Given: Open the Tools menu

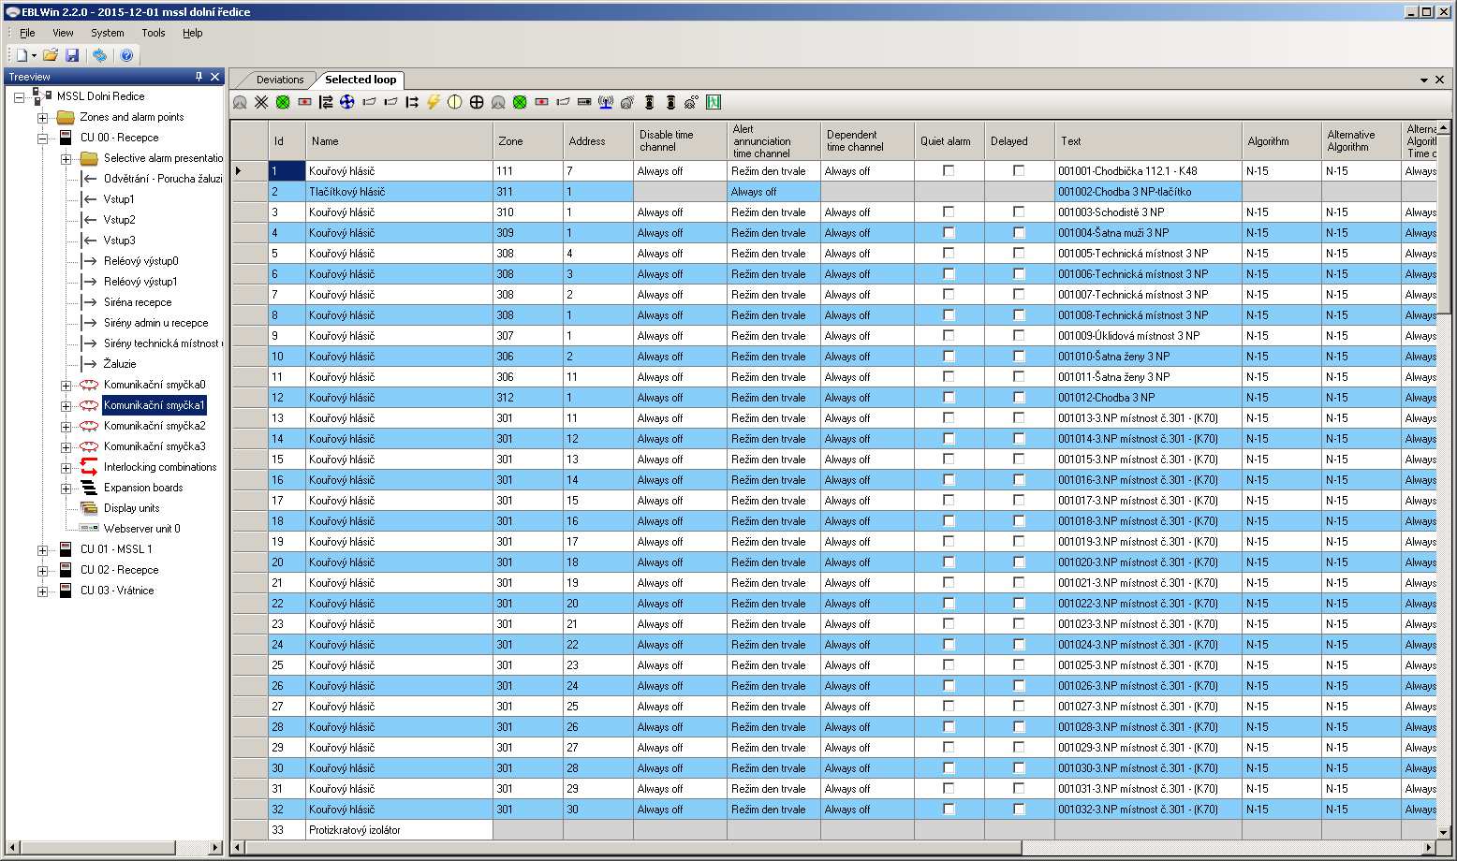Looking at the screenshot, I should (x=153, y=33).
